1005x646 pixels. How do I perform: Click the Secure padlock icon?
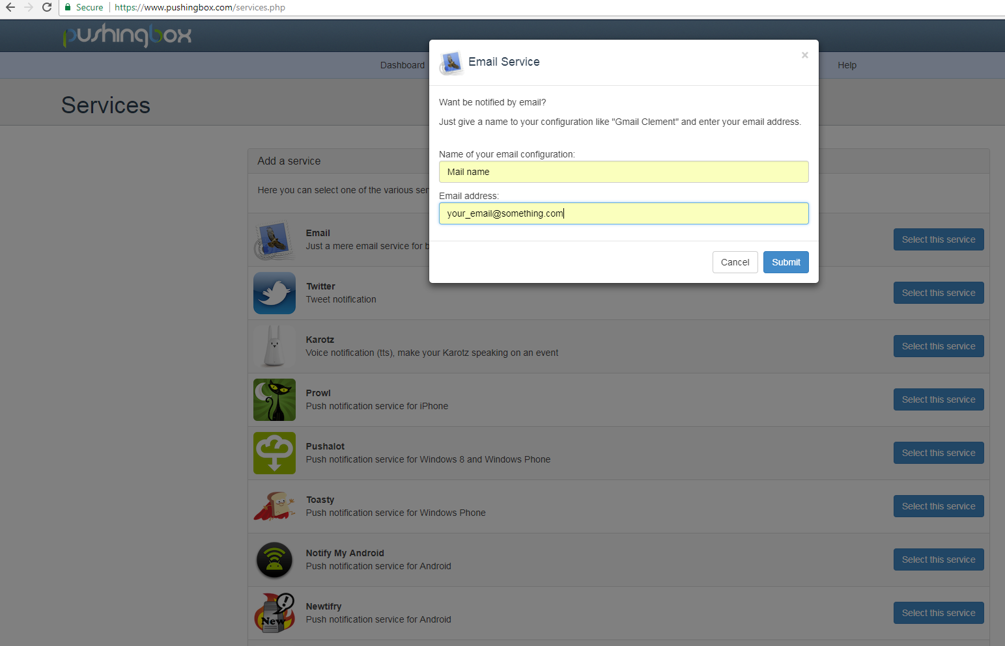tap(68, 7)
